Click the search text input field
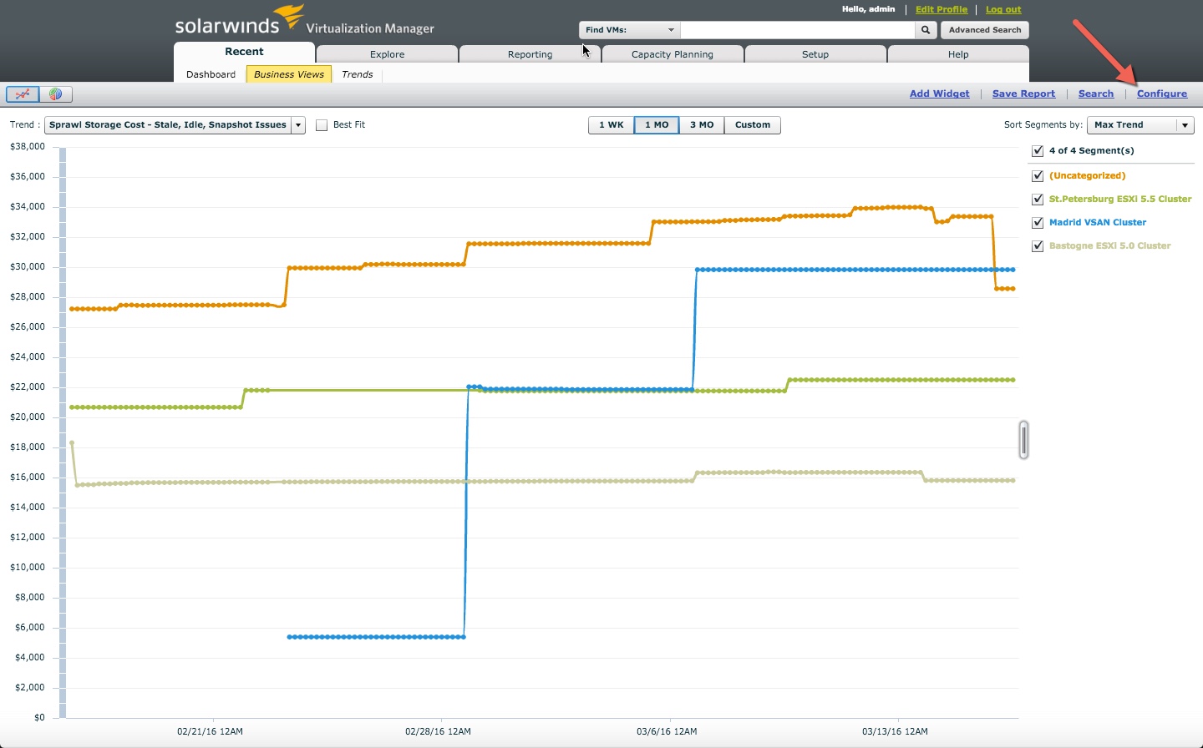Screen dimensions: 1203x748 click(x=798, y=30)
